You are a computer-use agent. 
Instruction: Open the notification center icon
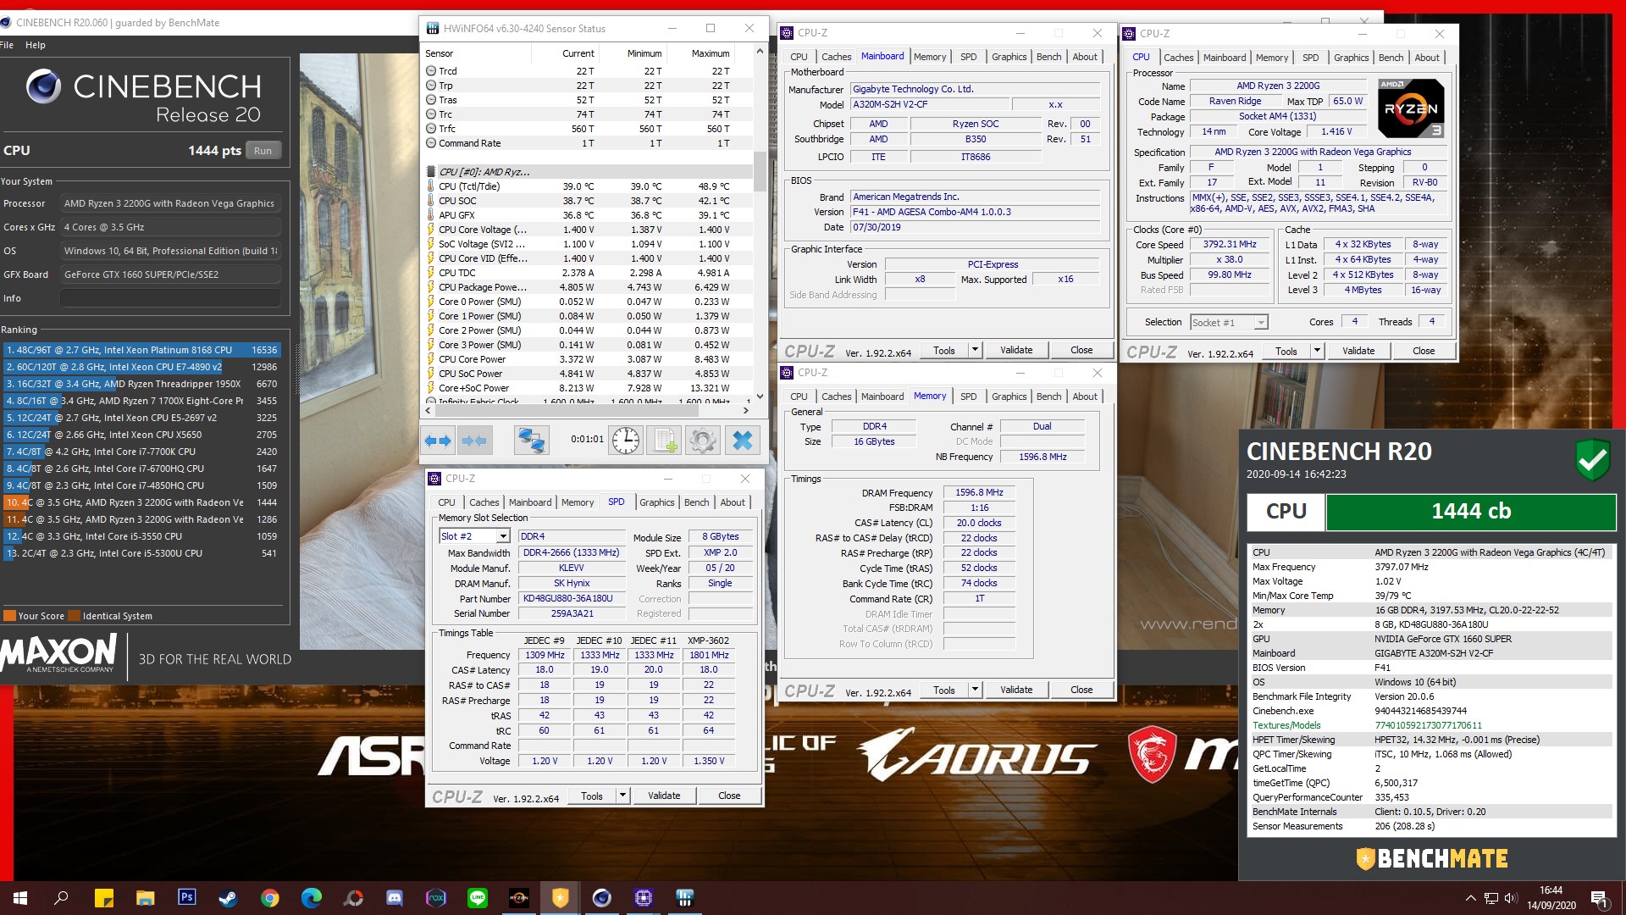[1599, 898]
